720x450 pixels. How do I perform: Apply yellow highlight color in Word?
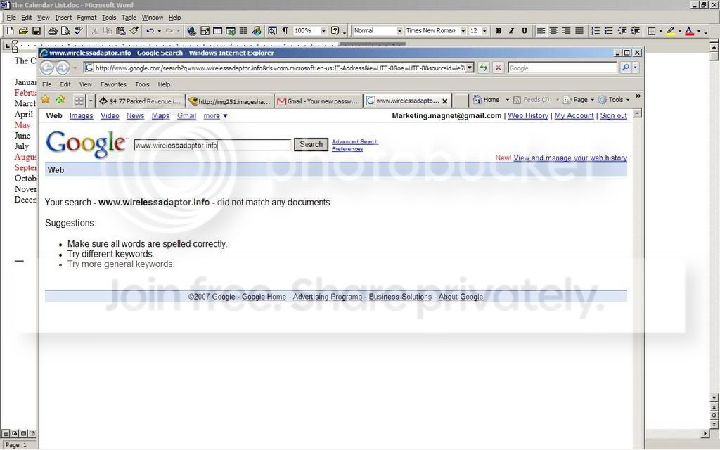(670, 31)
